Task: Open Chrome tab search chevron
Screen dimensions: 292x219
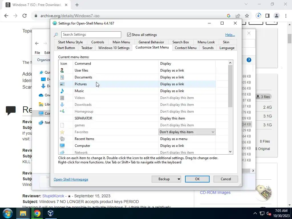Action: [x=246, y=4]
